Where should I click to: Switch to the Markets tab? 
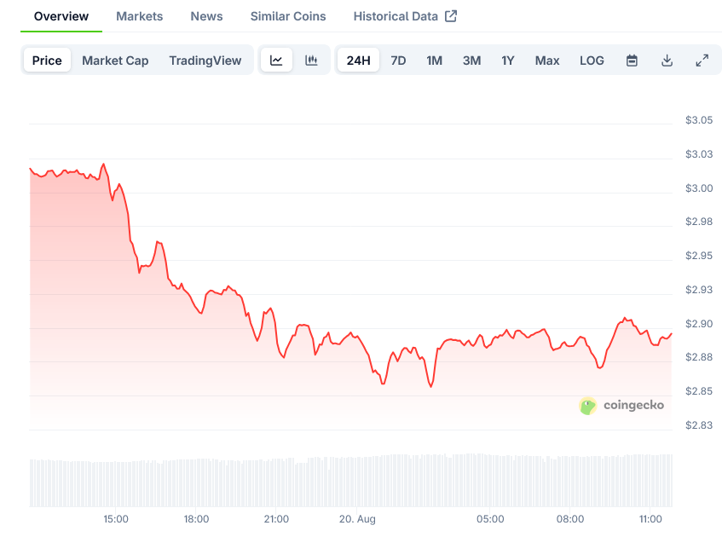(140, 16)
